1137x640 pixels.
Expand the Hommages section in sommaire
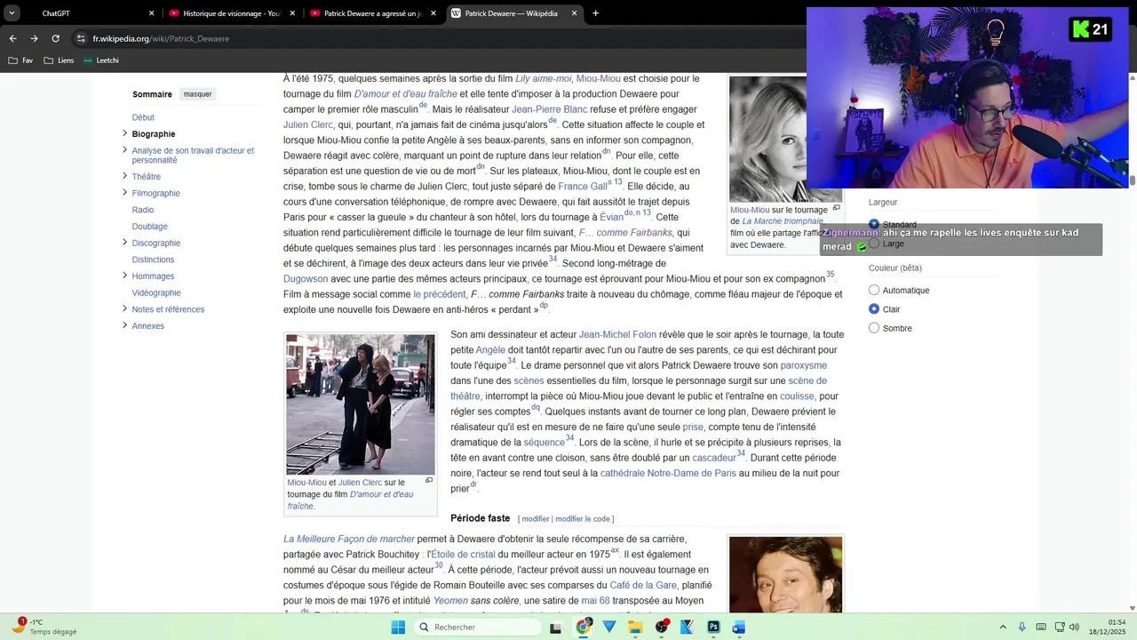tap(124, 276)
